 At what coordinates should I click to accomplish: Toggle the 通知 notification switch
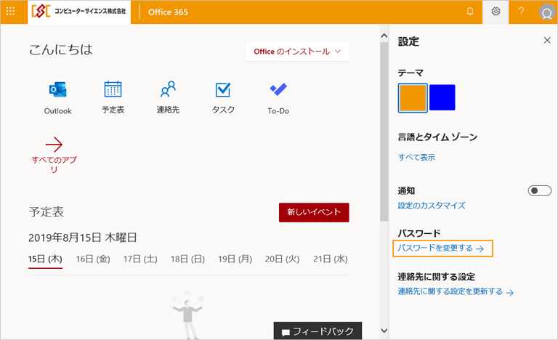pos(540,191)
